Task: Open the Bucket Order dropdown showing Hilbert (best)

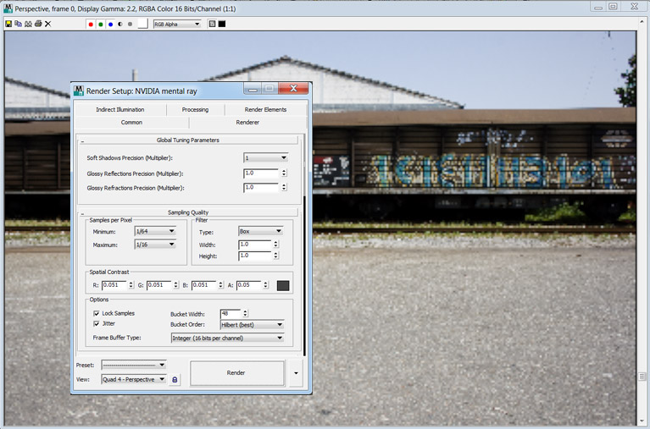Action: (x=252, y=325)
